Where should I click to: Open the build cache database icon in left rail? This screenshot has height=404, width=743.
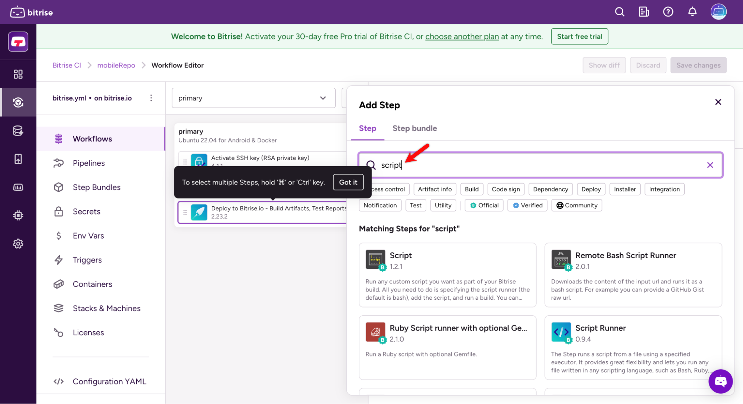[x=18, y=131]
